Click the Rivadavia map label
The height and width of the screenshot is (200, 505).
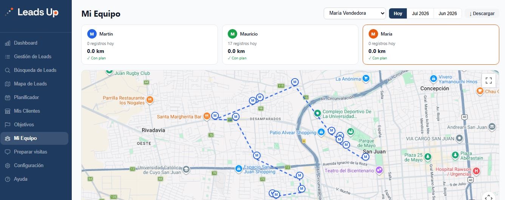[153, 130]
